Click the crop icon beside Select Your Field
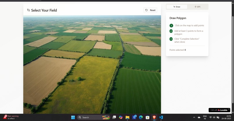The image size is (234, 121). pyautogui.click(x=28, y=10)
